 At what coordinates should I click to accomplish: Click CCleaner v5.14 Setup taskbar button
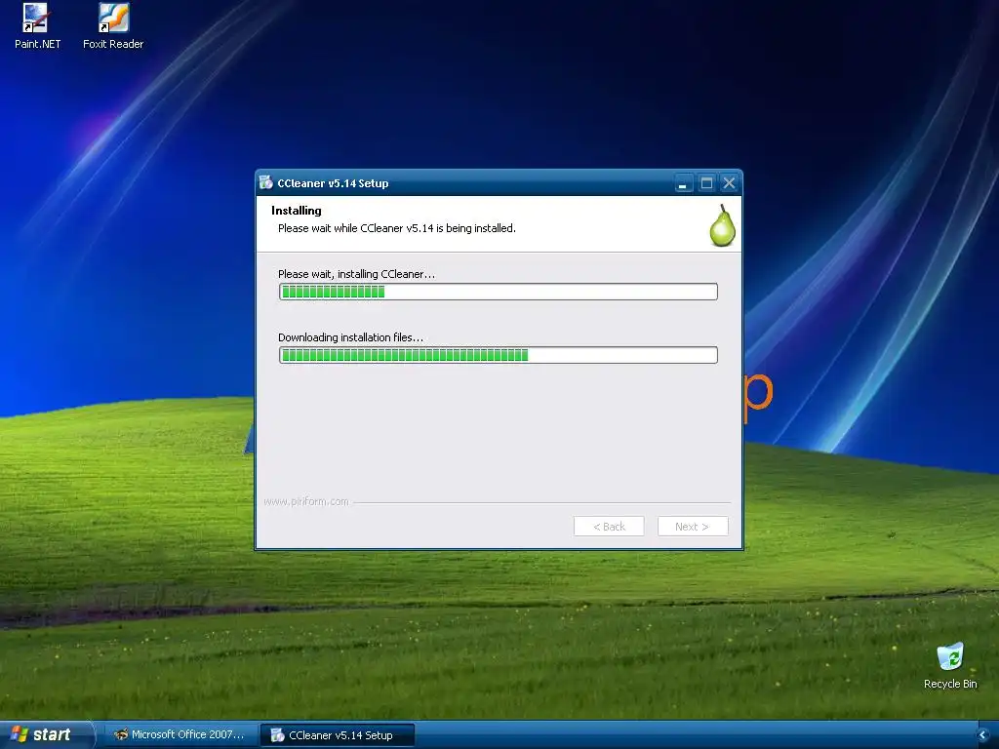pyautogui.click(x=338, y=735)
